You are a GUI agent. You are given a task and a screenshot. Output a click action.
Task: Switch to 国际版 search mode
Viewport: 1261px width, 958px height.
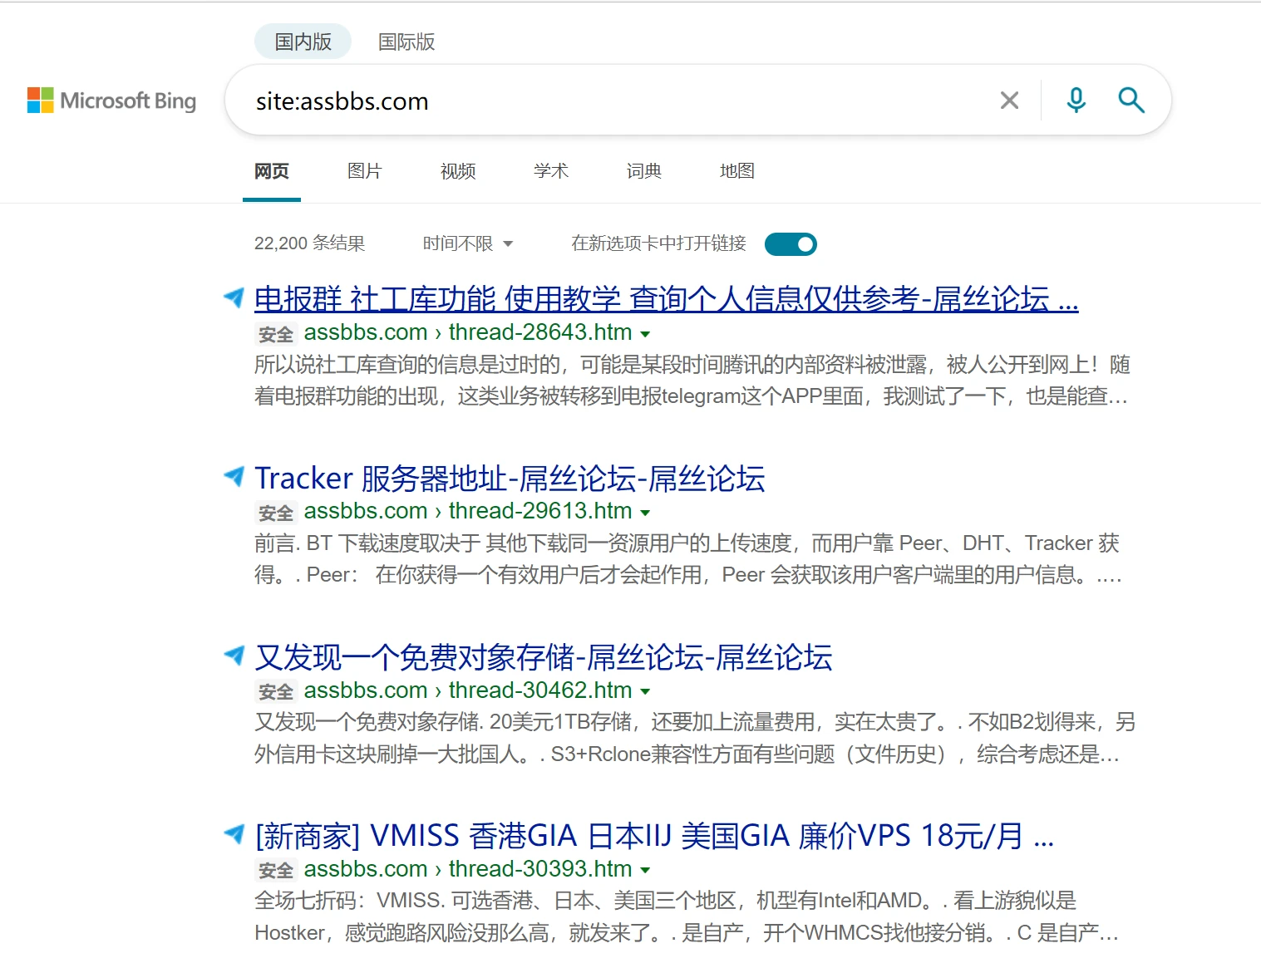(406, 42)
